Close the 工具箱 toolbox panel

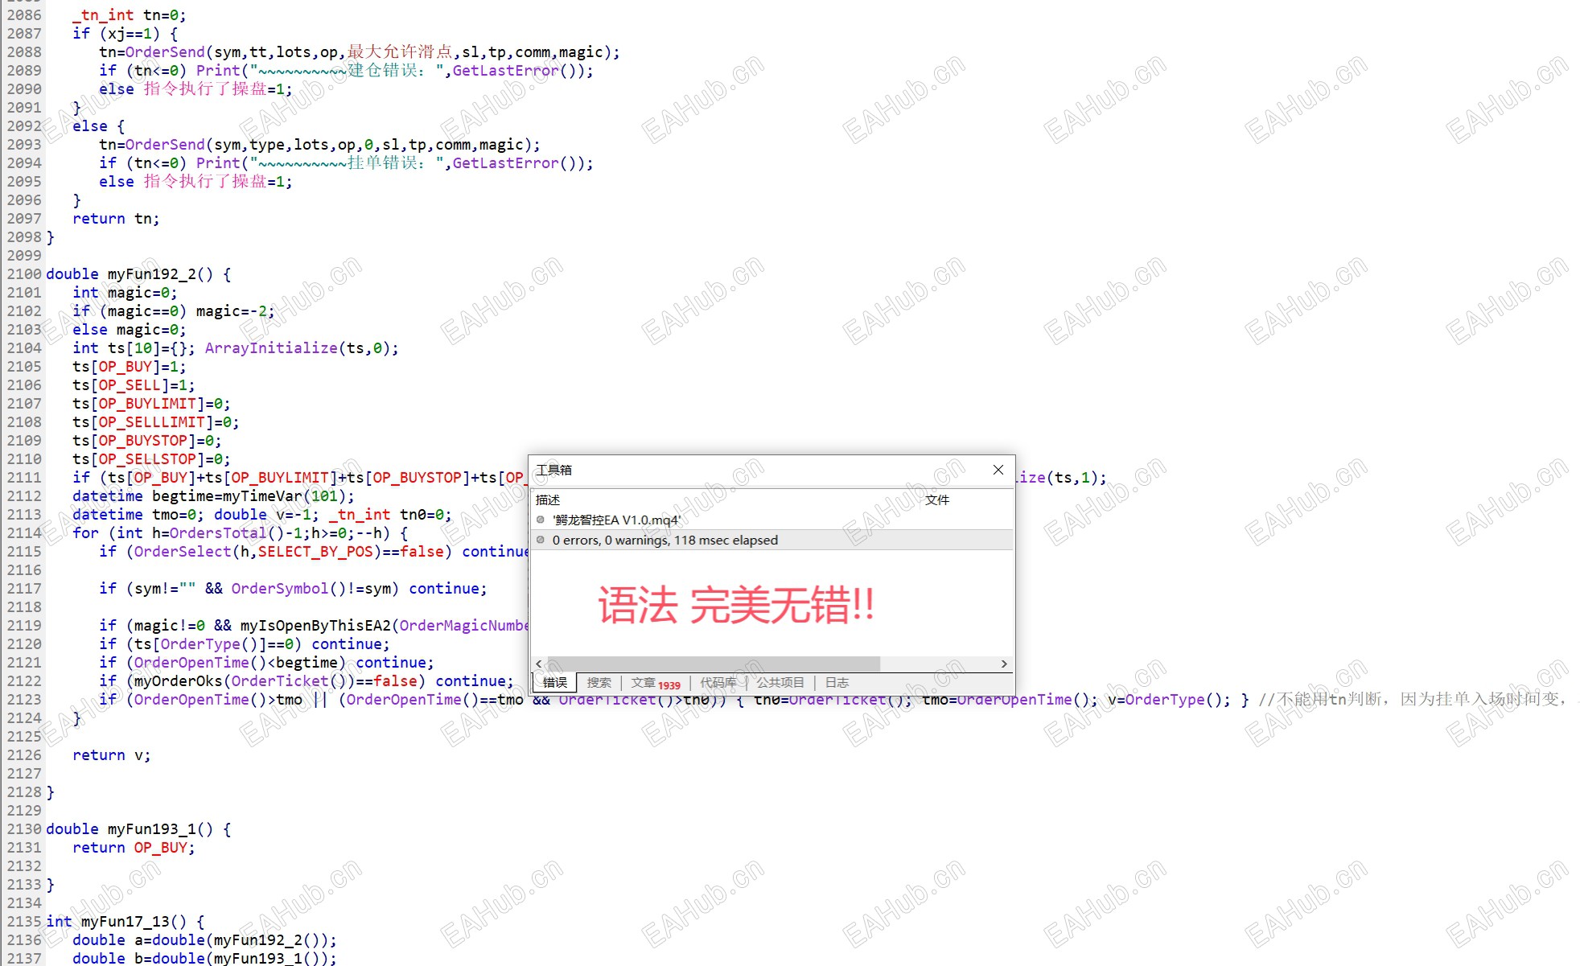(x=998, y=470)
